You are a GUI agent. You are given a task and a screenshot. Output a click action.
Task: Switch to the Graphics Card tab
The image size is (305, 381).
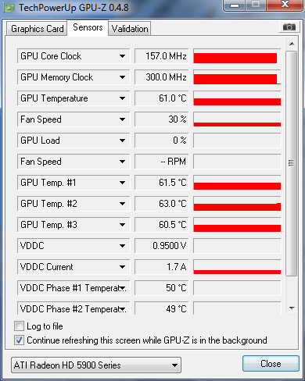click(37, 29)
